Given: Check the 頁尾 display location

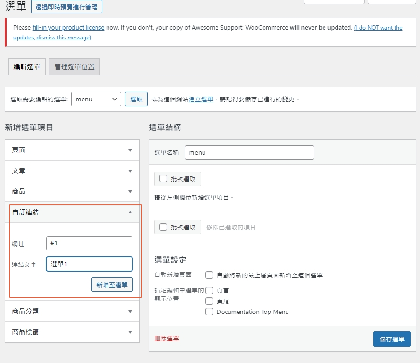Looking at the screenshot, I should (209, 301).
